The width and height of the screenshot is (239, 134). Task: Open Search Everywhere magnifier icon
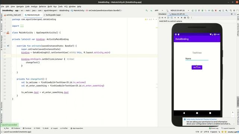(231, 10)
